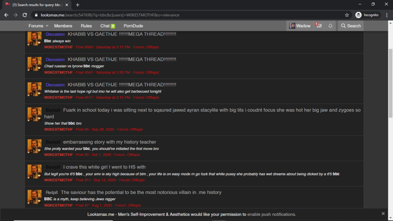Bookmark this page with the star icon
Screen dimensions: 393x221
(347, 15)
